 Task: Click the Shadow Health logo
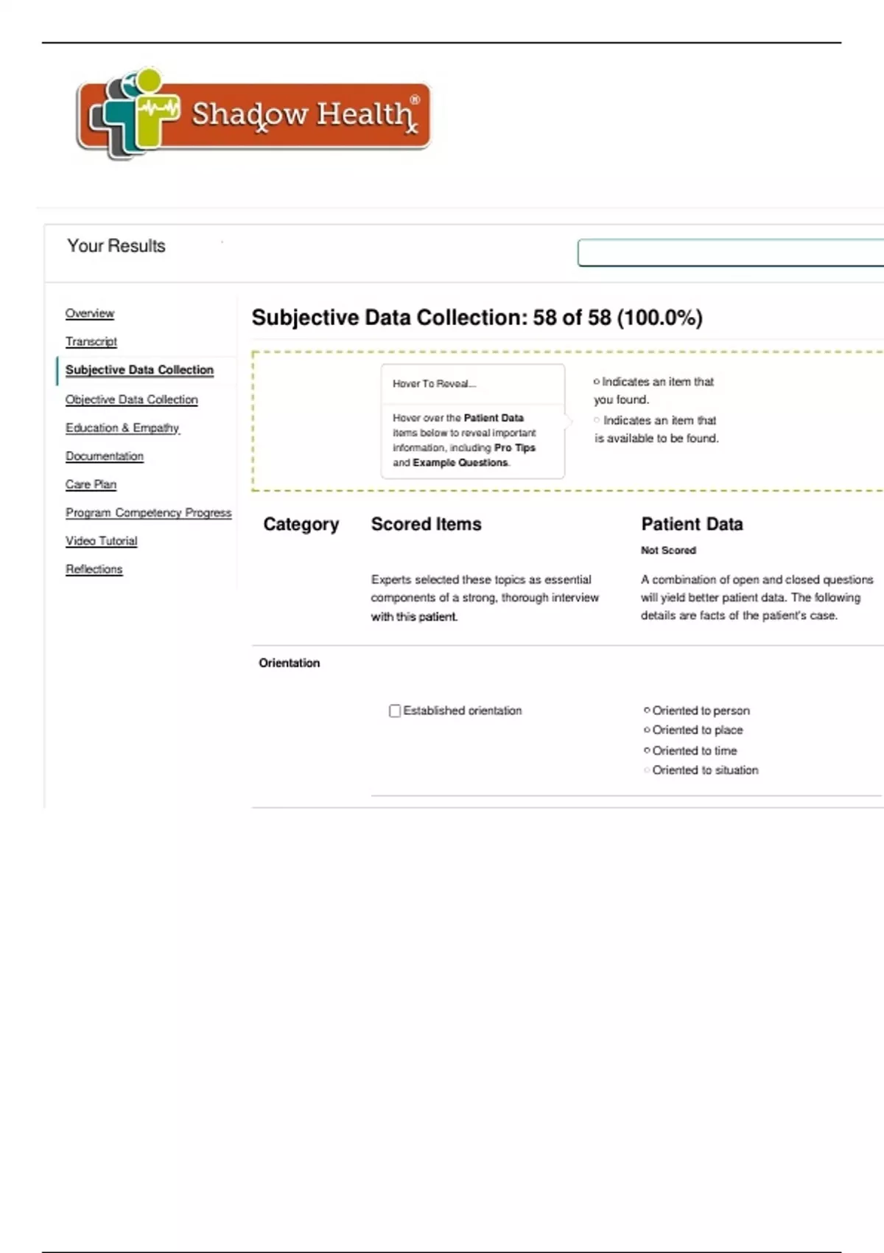(253, 114)
